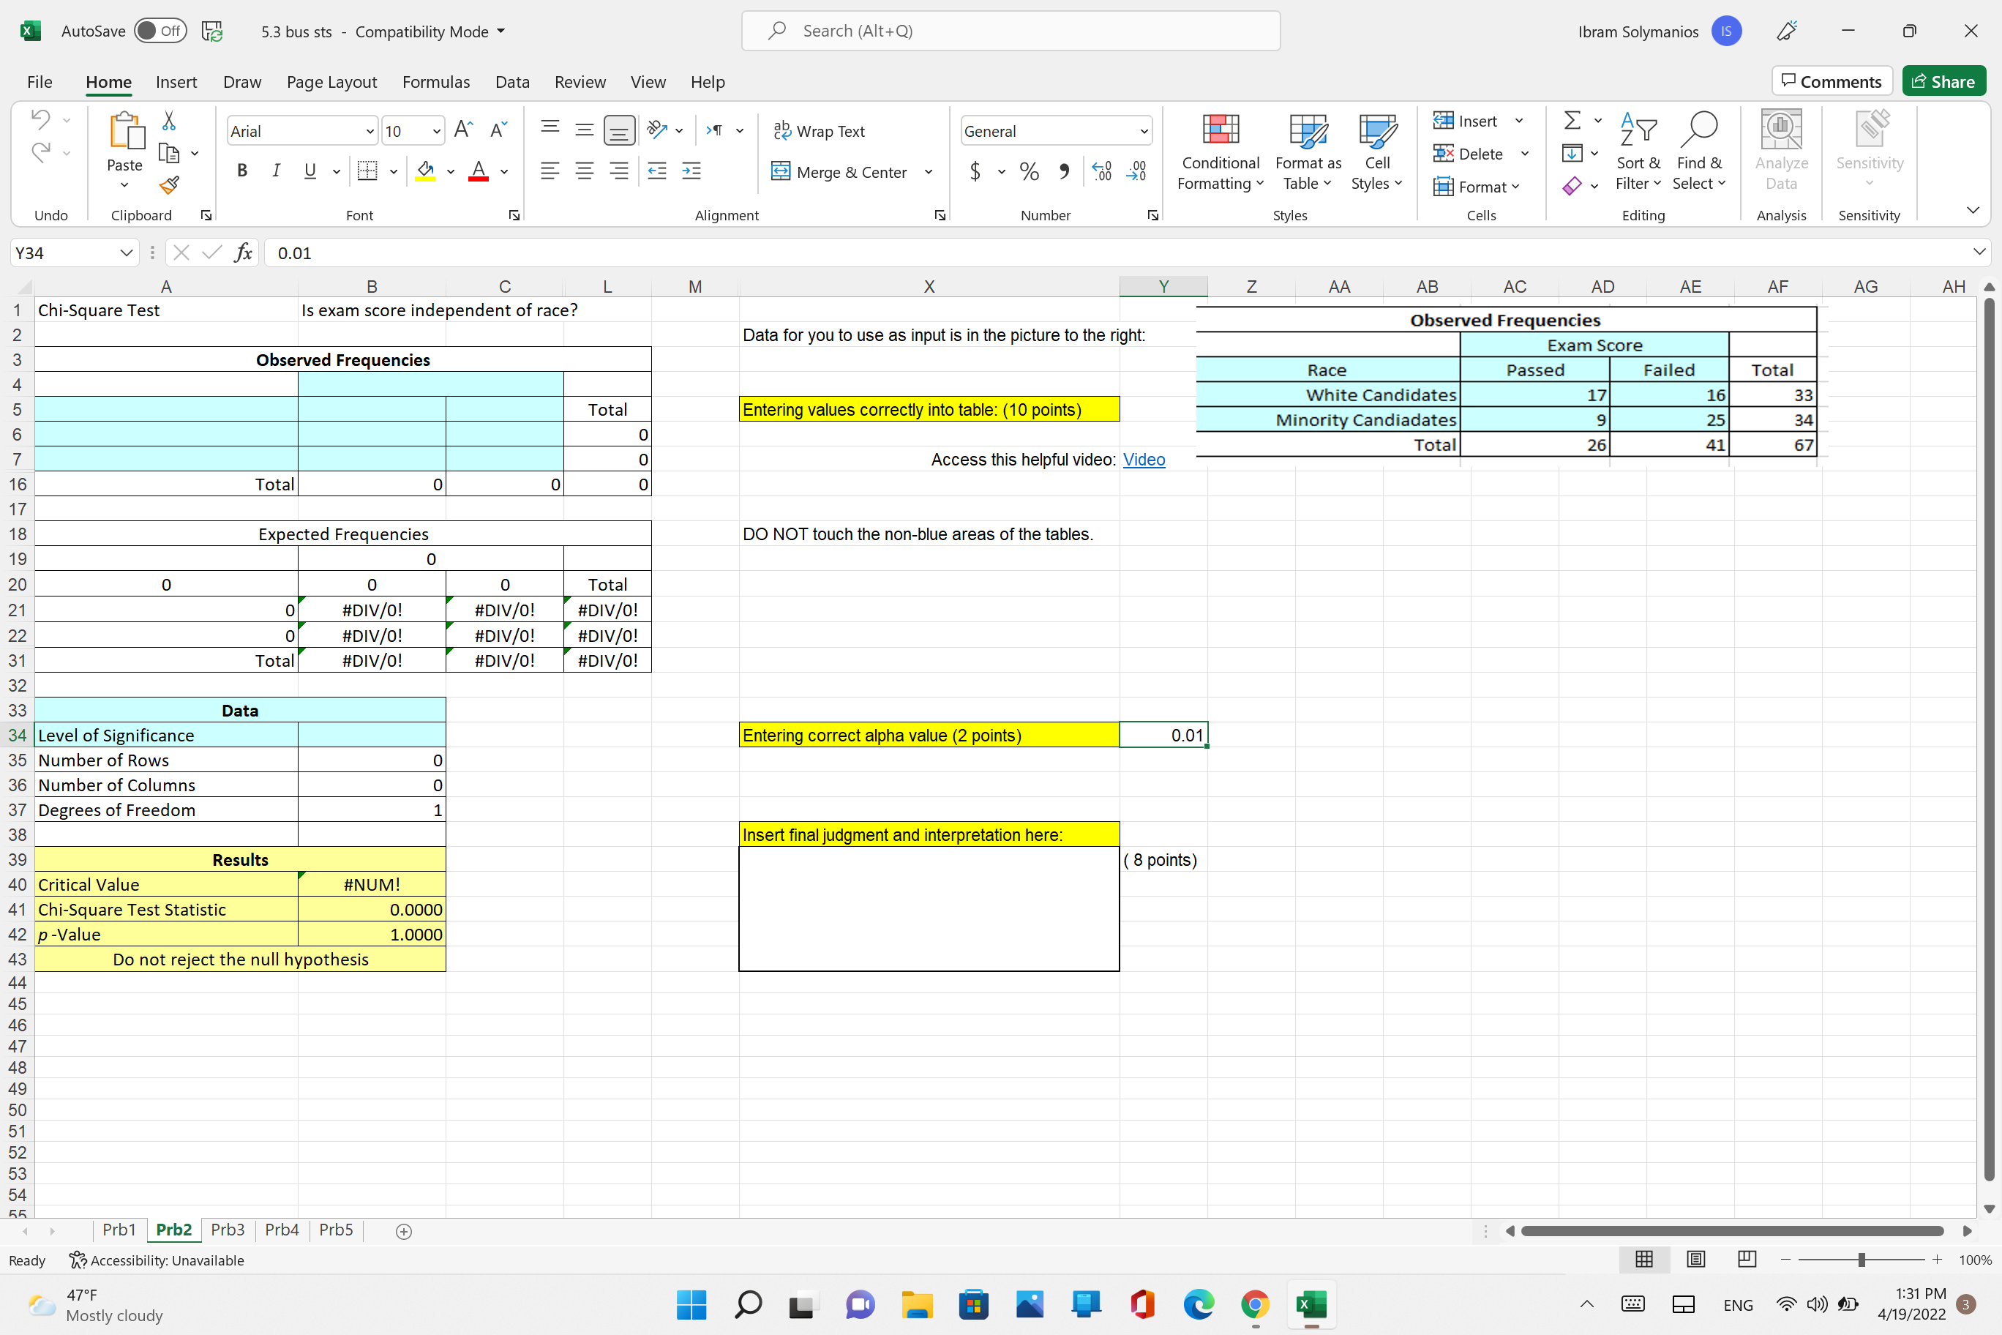Expand the font name dropdown

point(370,131)
